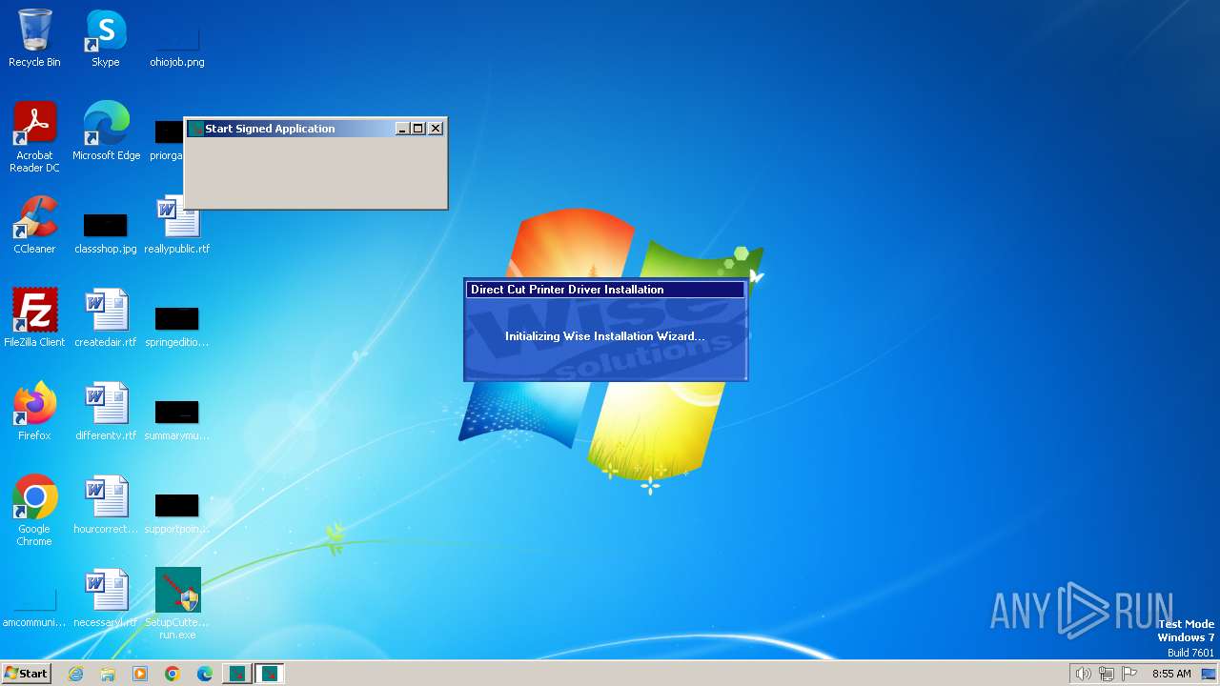Minimize the Start Signed Application window
The height and width of the screenshot is (686, 1220).
tap(402, 129)
